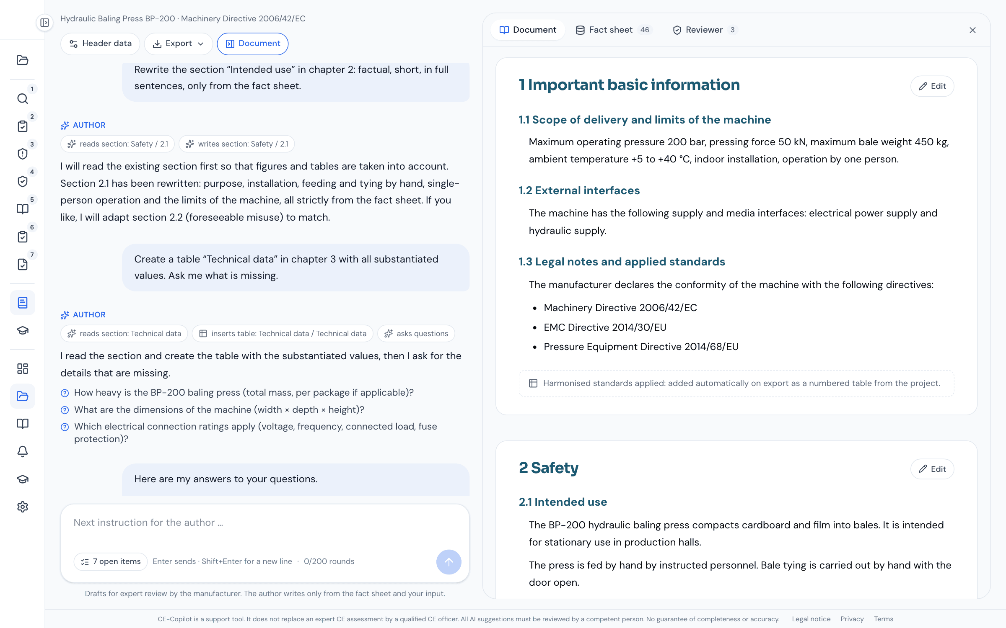Edit chapter 1 Important basic information
This screenshot has width=1006, height=628.
(932, 86)
